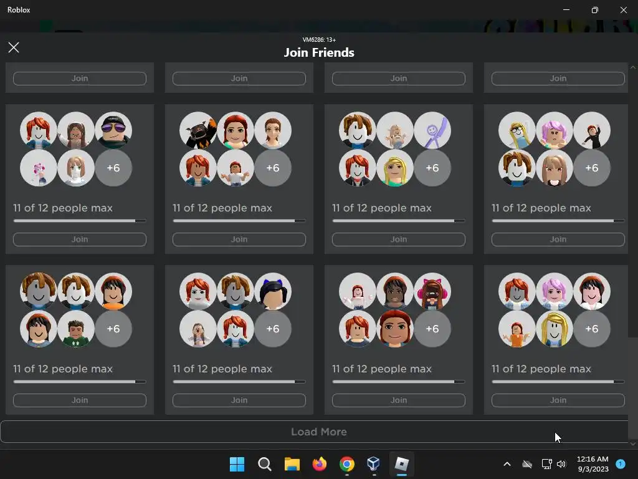Select the tiny pink-haired character avatar

[x=39, y=168]
